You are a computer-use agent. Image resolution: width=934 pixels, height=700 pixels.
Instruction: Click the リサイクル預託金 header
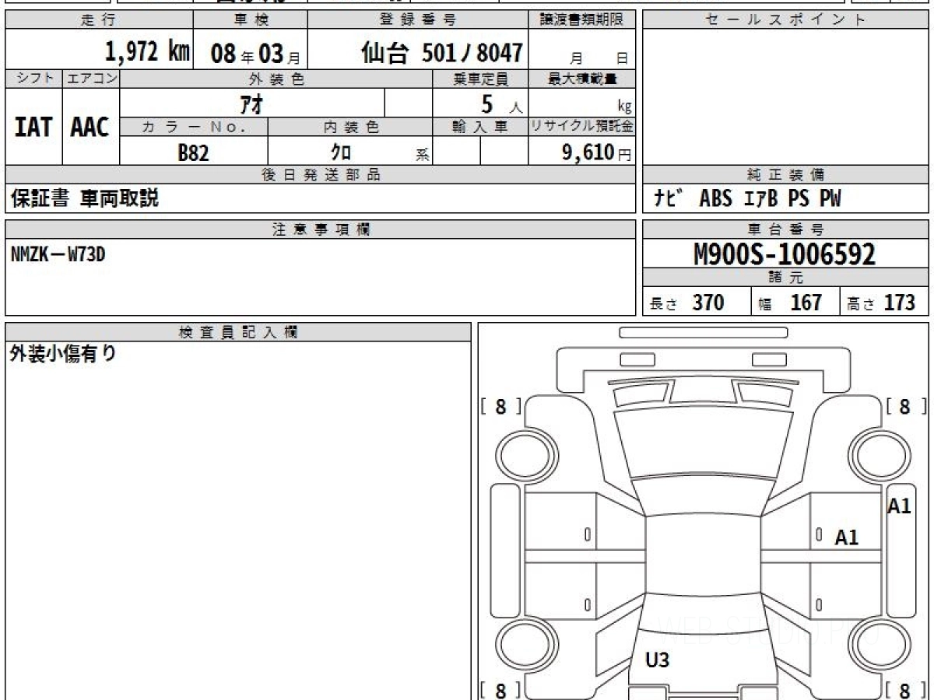(x=581, y=127)
